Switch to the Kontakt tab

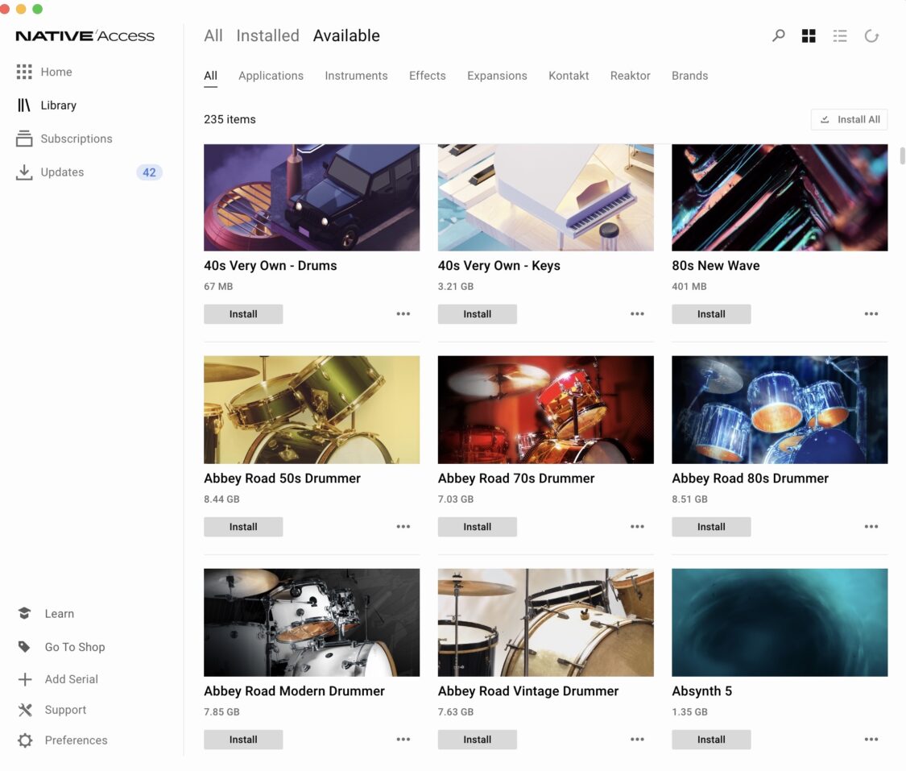pyautogui.click(x=569, y=76)
